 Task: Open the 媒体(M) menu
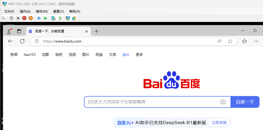[42, 12]
